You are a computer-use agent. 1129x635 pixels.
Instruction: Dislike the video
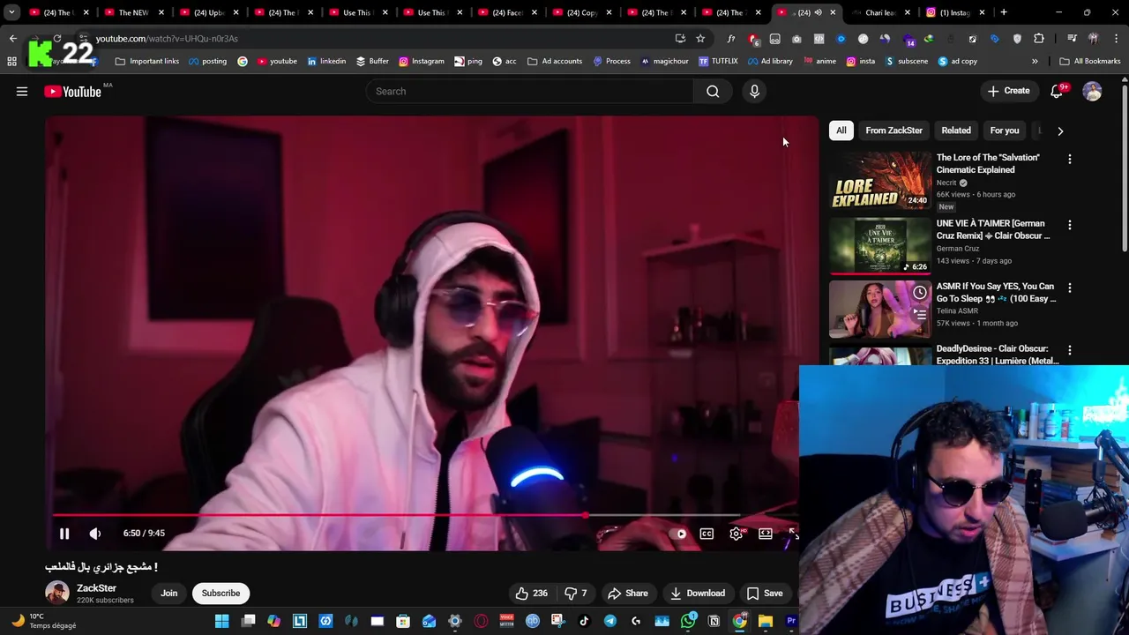click(x=575, y=594)
